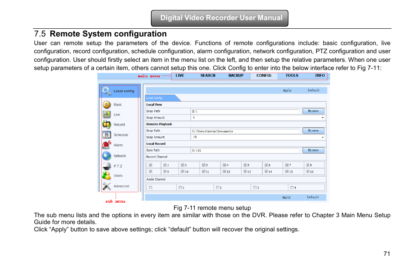Viewport: 410px width, 273px height.
Task: Open the TOOLS tab
Action: (x=292, y=76)
